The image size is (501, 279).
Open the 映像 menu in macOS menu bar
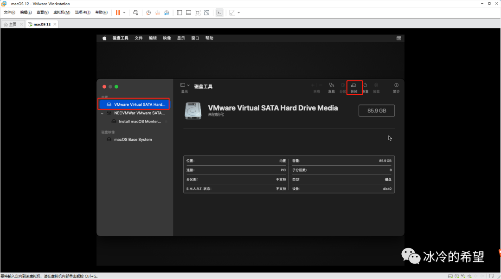[167, 38]
